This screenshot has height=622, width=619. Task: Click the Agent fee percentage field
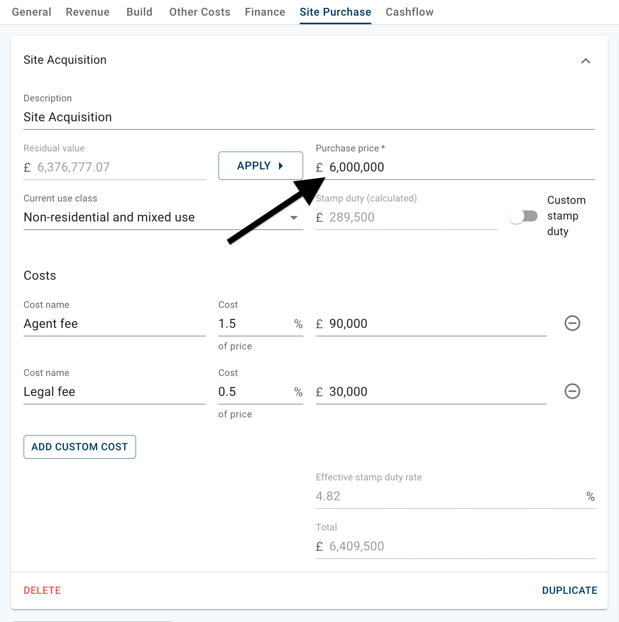coord(261,324)
